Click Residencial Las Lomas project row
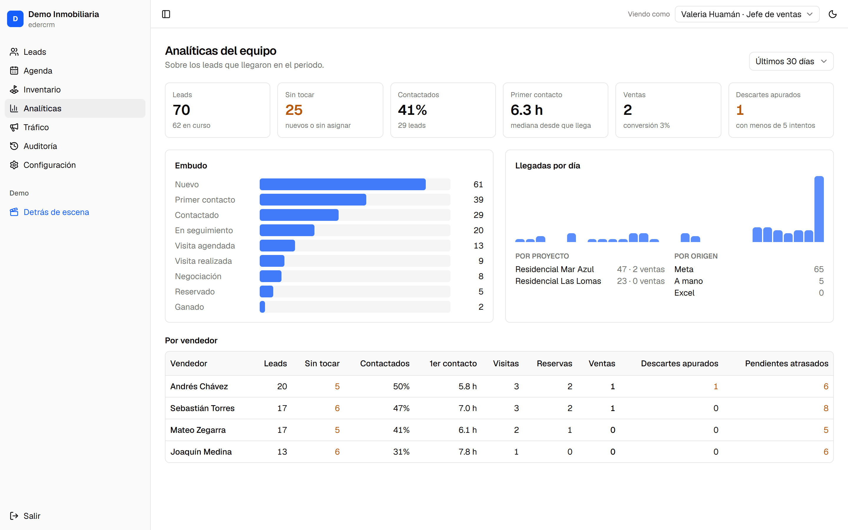848x530 pixels. tap(590, 281)
